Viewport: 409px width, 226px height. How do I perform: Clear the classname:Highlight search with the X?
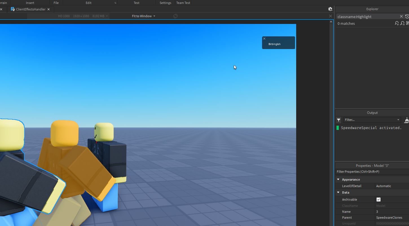click(401, 16)
